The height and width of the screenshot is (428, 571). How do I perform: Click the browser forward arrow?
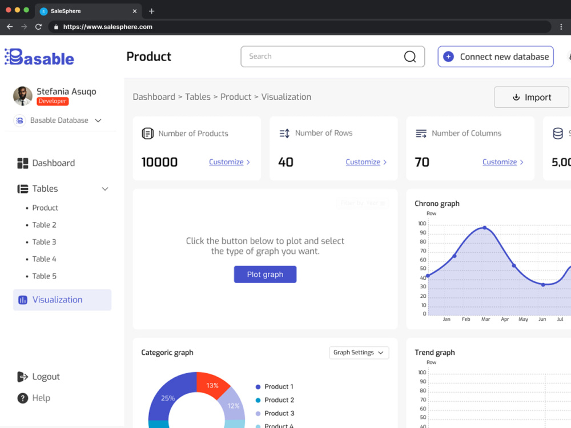[x=24, y=27]
